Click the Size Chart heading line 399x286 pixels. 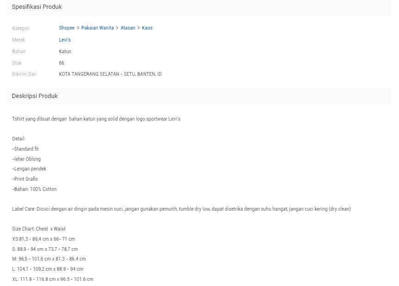[x=39, y=229]
